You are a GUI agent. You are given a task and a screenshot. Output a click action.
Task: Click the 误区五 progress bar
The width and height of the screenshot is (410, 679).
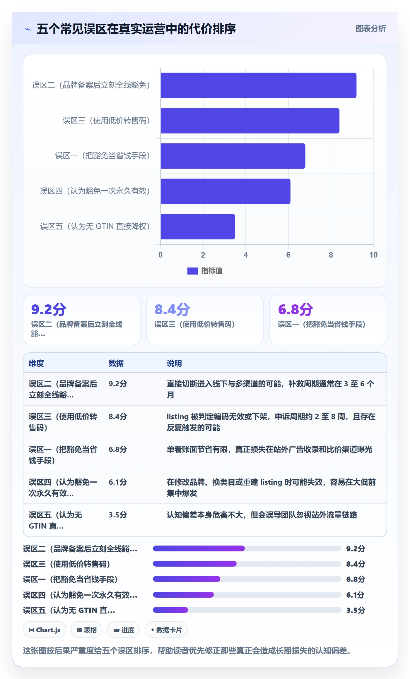(x=247, y=610)
